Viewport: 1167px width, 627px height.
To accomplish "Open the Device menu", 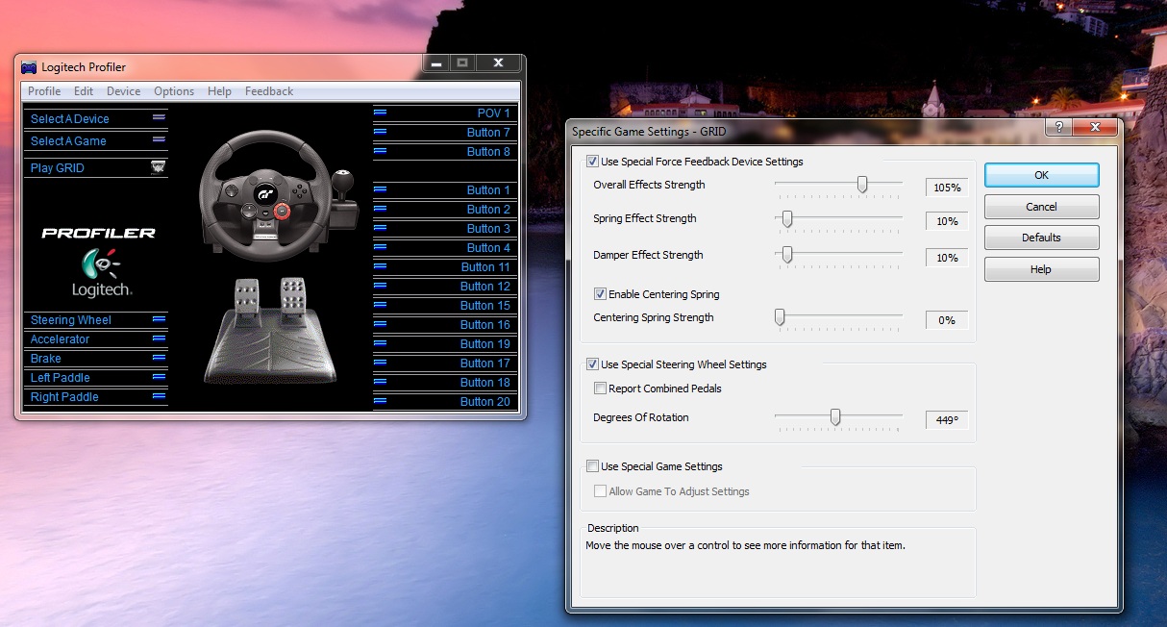I will pyautogui.click(x=123, y=91).
